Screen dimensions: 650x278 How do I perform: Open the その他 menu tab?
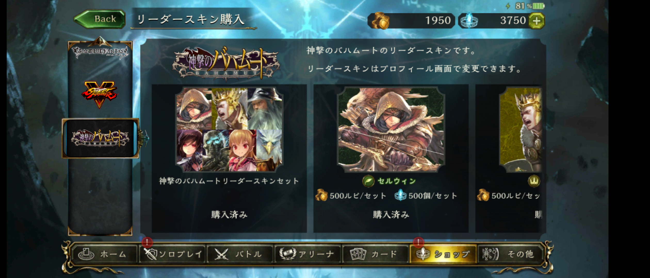[511, 254]
